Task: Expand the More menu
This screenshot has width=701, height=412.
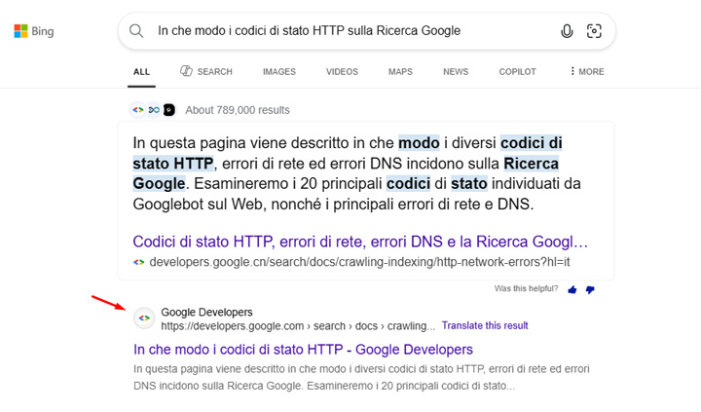Action: 586,72
